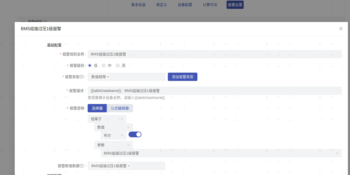The image size is (350, 175).
Task: Open the 布尔 data type dropdown
Action: point(113,135)
